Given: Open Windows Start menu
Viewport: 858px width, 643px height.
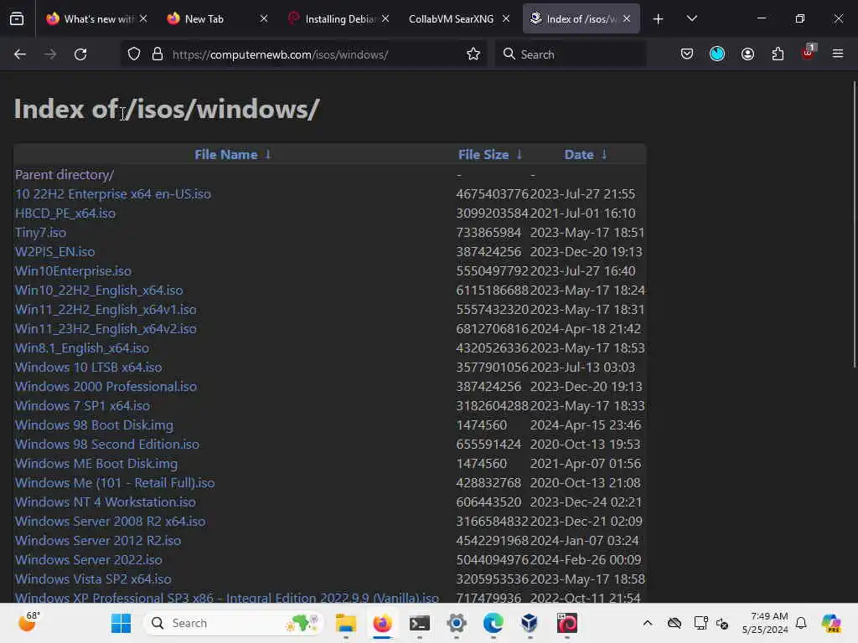Looking at the screenshot, I should pyautogui.click(x=121, y=623).
